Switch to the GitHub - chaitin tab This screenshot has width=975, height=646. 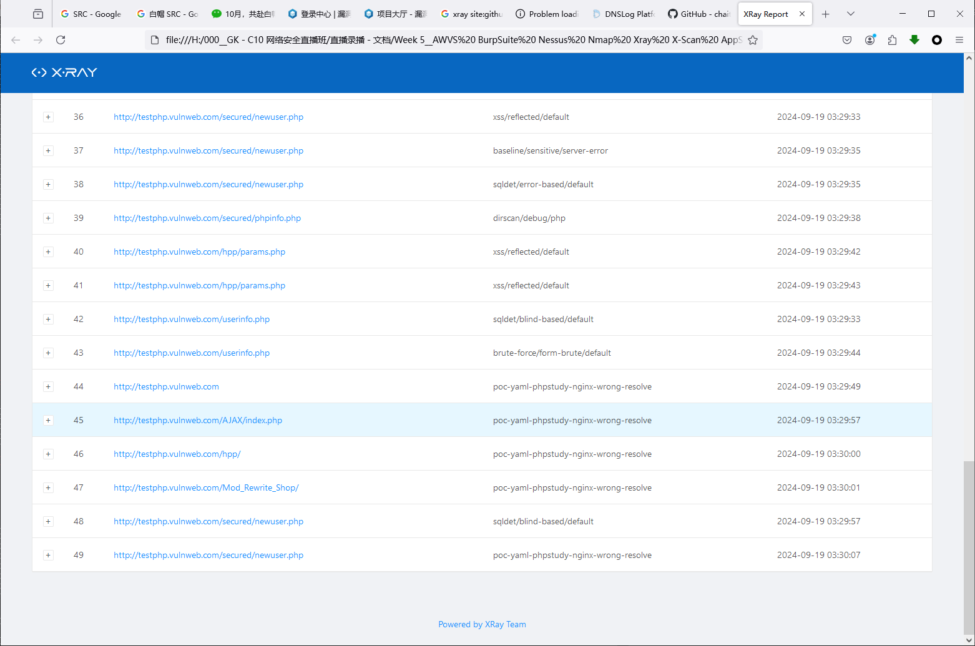click(x=700, y=14)
